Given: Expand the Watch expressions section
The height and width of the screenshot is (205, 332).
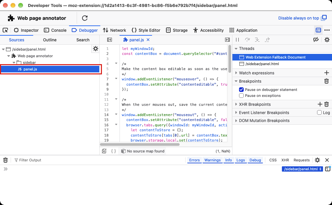Looking at the screenshot, I should (236, 73).
